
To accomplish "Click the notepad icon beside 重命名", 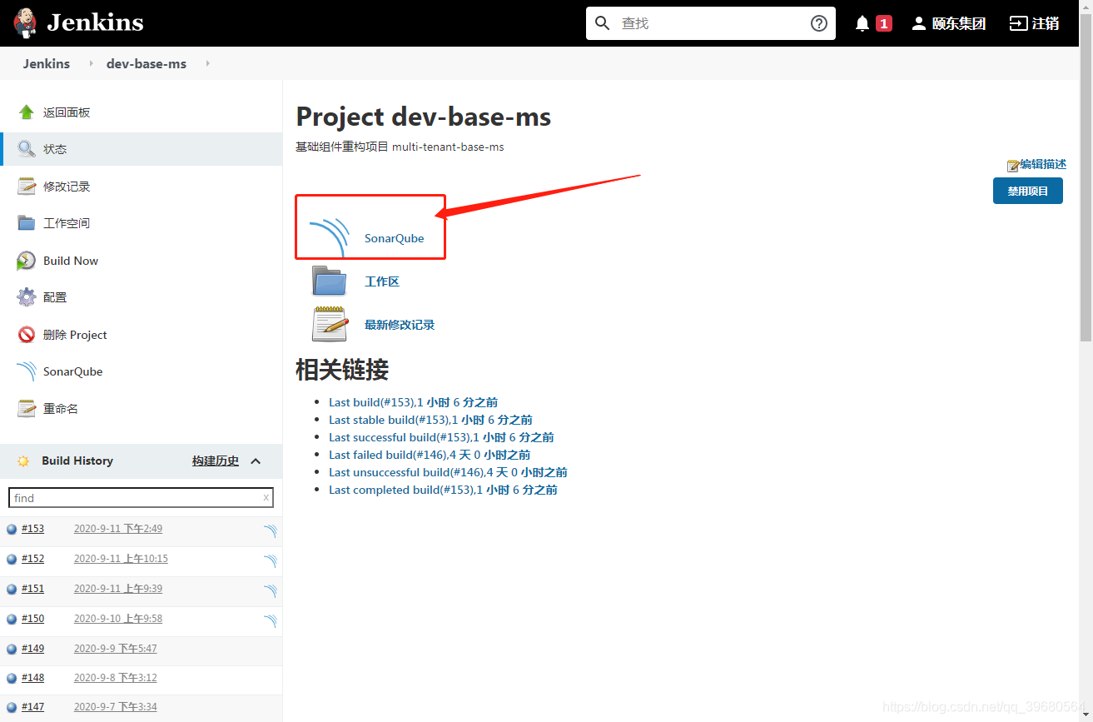I will [x=27, y=409].
